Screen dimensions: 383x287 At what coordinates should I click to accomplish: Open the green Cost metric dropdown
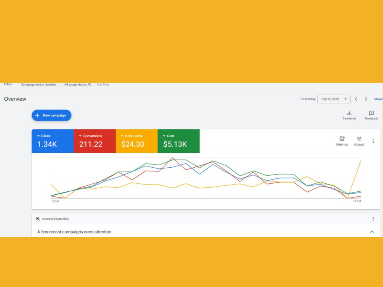click(x=169, y=136)
